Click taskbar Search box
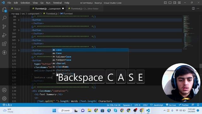202x114 pixels. [65, 111]
